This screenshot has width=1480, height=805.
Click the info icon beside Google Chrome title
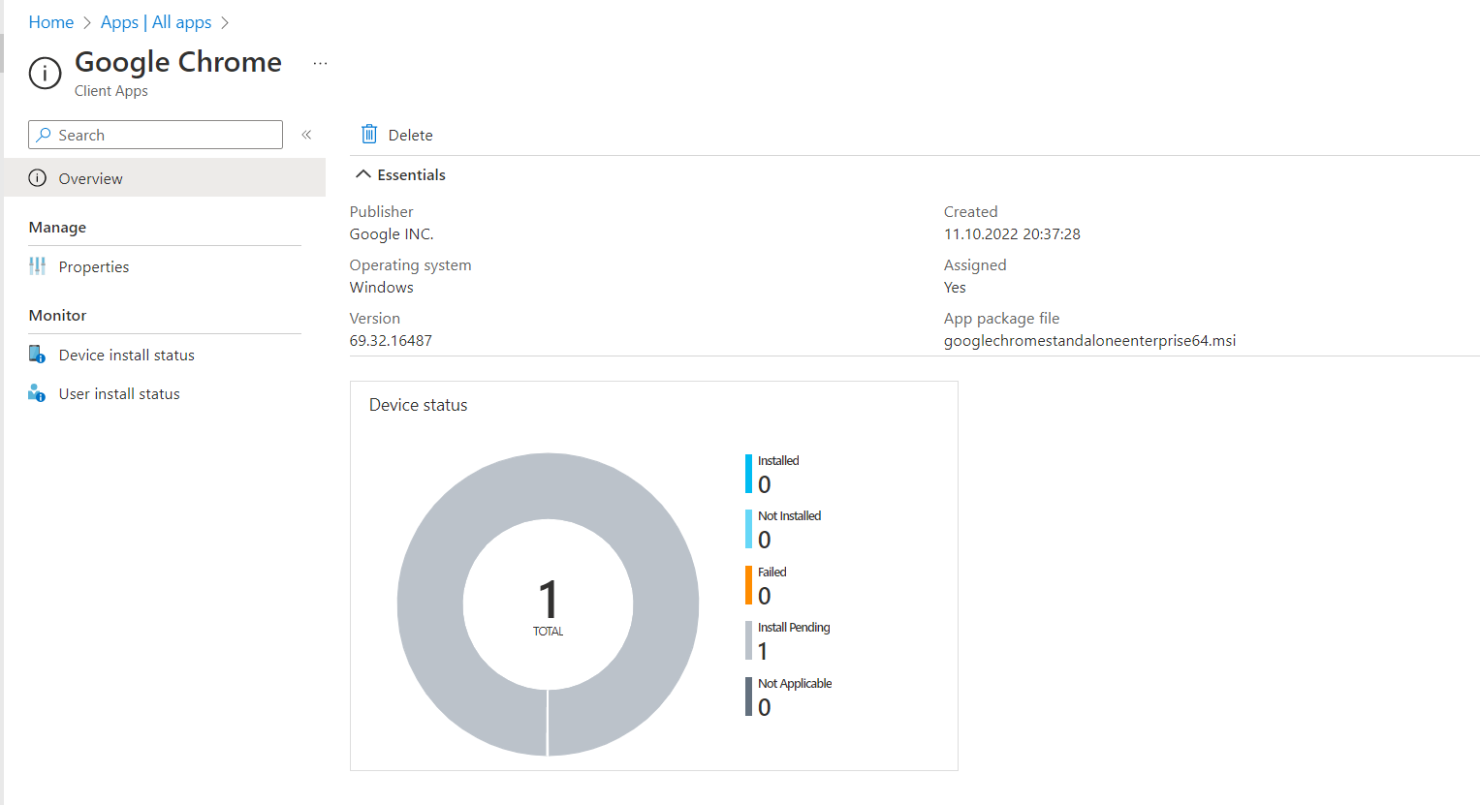pyautogui.click(x=45, y=73)
